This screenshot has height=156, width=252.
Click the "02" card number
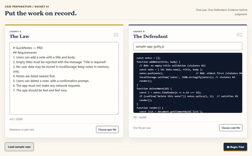click(x=239, y=35)
